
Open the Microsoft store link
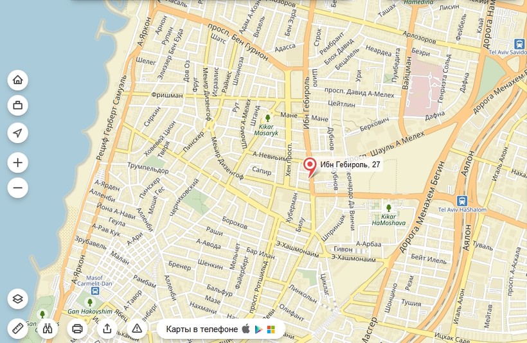271,330
